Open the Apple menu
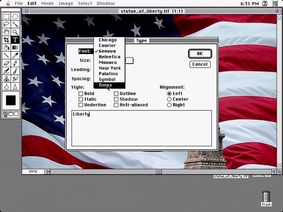The height and width of the screenshot is (212, 283). (x=8, y=3)
